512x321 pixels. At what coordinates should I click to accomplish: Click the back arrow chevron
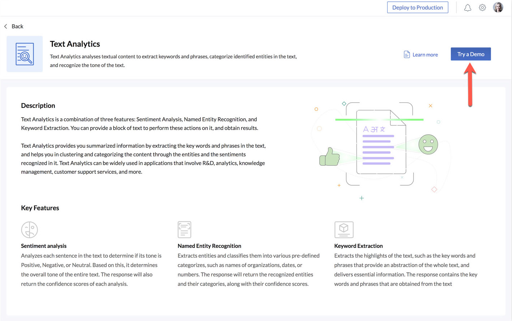coord(6,26)
